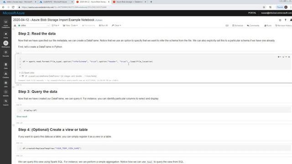Screen dimensions: 292x164
Task: Click the account email in Azure header
Action: 276,13
